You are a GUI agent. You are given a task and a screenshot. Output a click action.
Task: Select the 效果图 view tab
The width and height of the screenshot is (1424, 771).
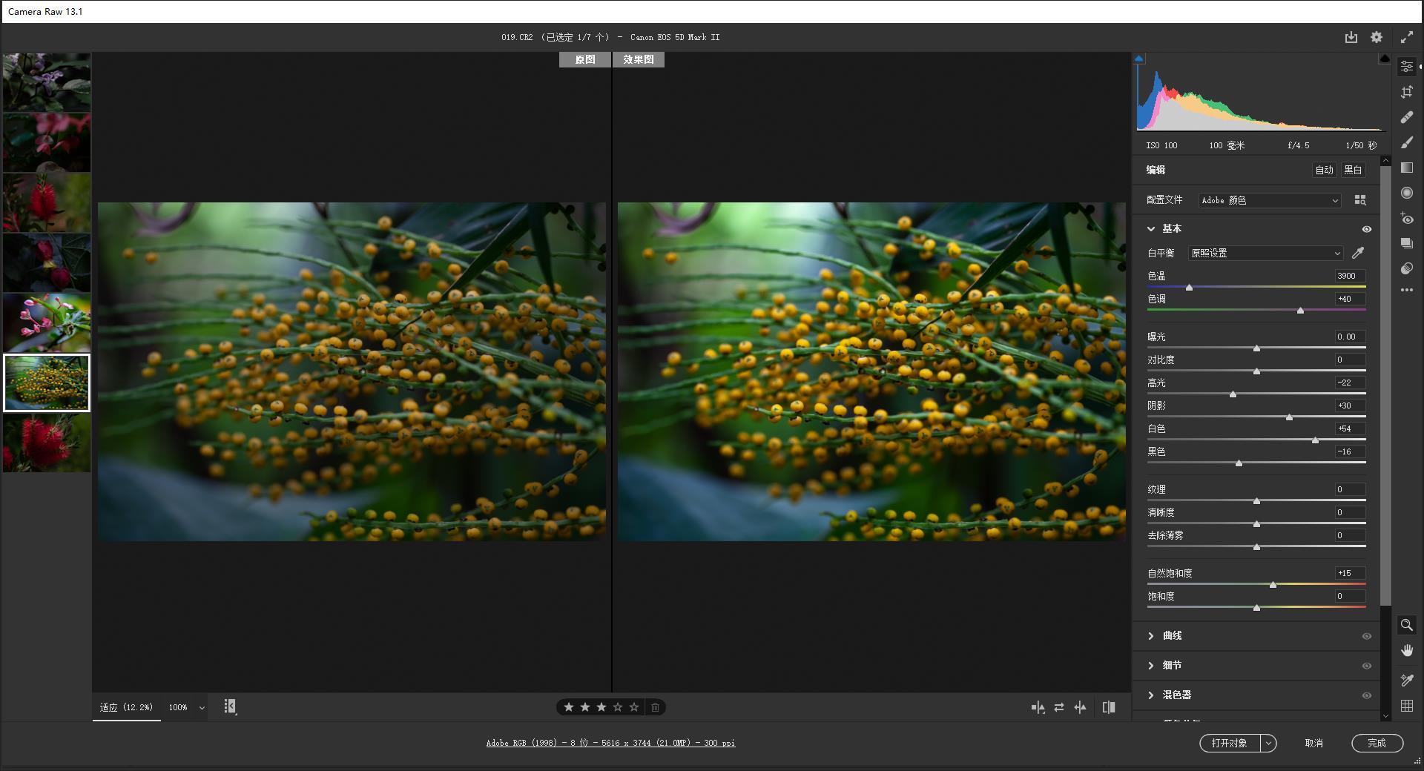638,59
